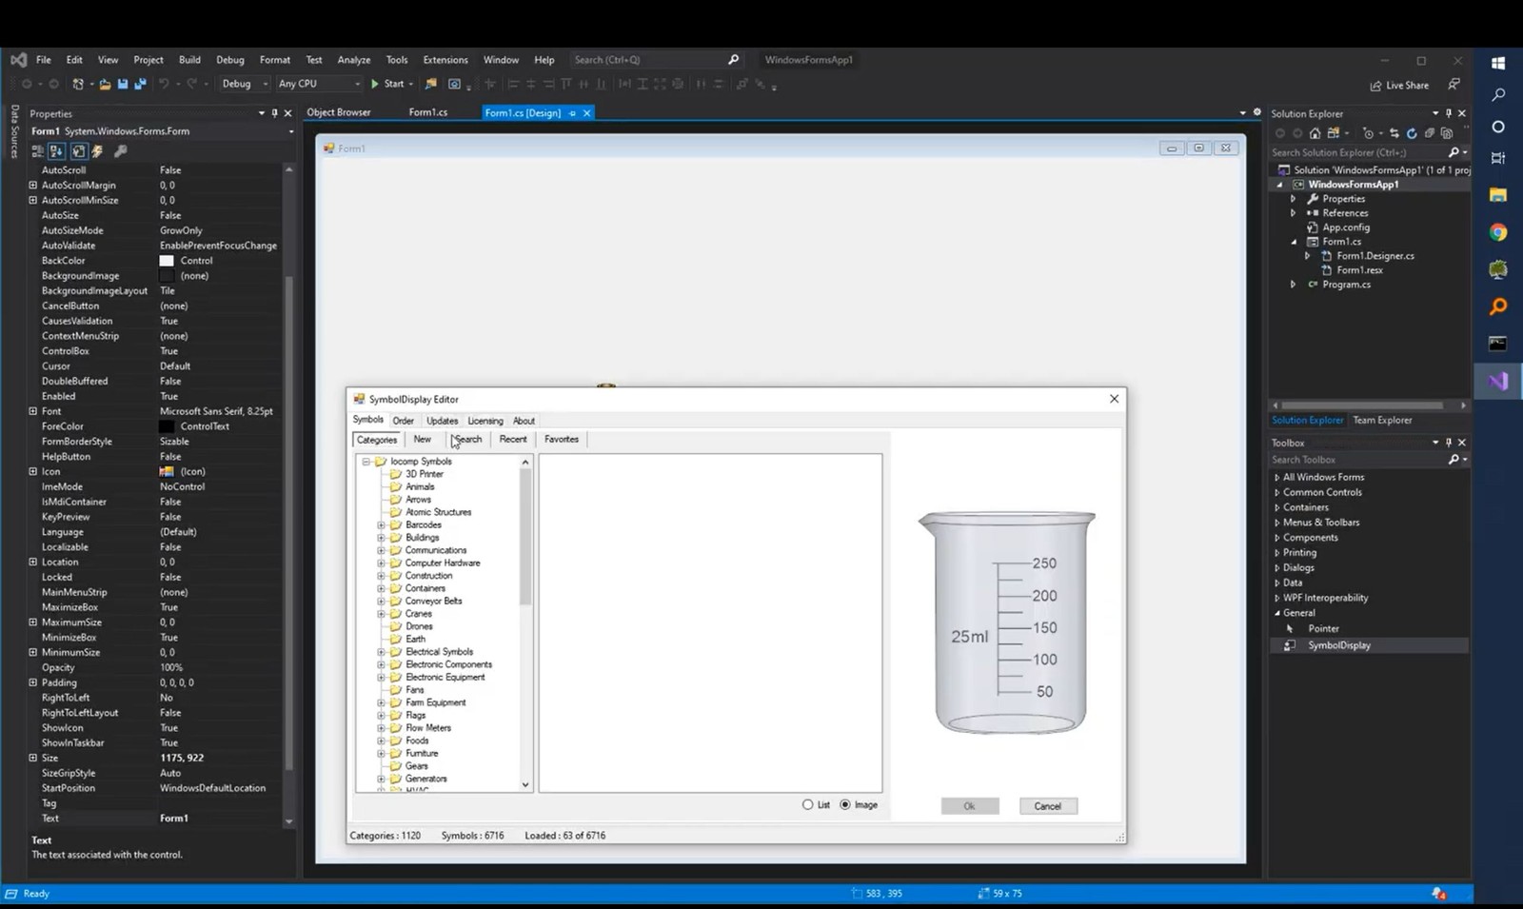Image resolution: width=1523 pixels, height=909 pixels.
Task: Open the Any CPU platform dropdown
Action: click(x=319, y=84)
